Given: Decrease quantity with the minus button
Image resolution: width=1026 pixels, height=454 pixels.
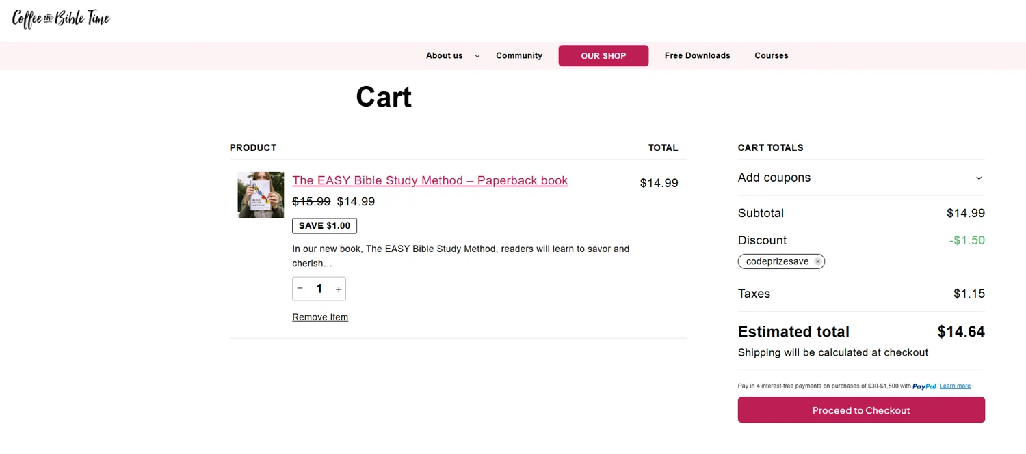Looking at the screenshot, I should (300, 289).
